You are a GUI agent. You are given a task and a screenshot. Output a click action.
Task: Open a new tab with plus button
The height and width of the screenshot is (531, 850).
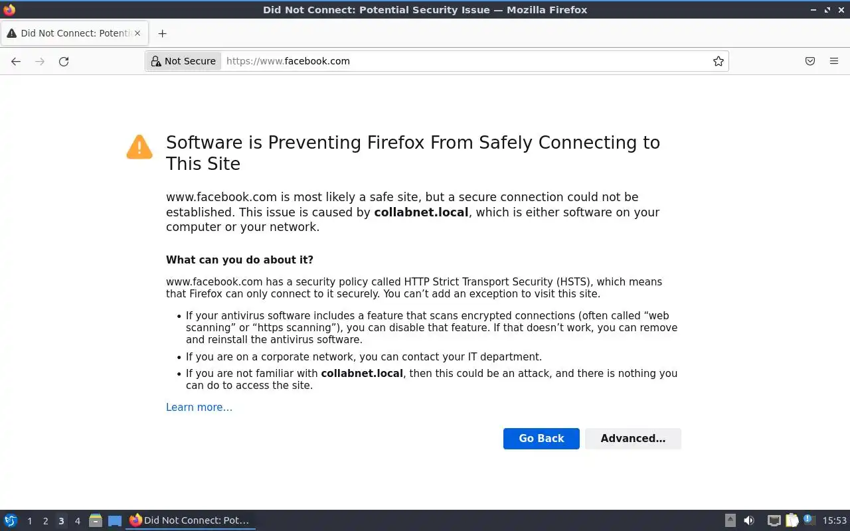click(162, 33)
